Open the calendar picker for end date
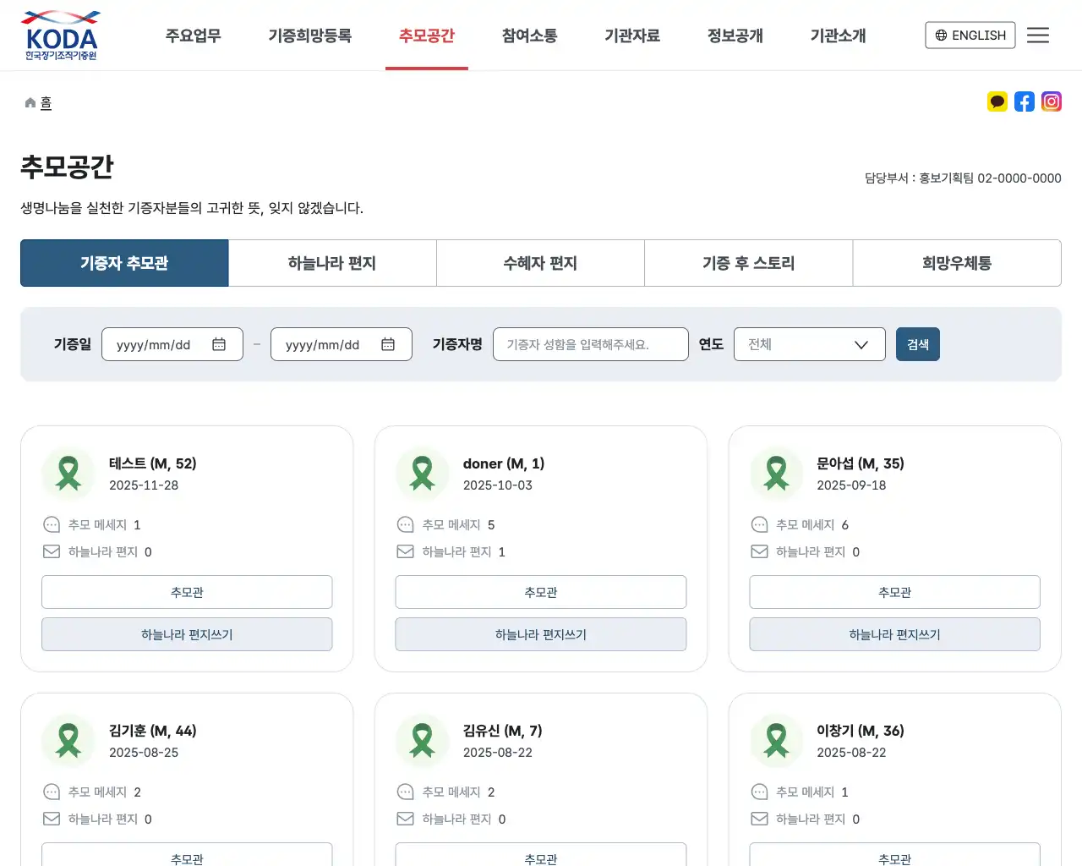This screenshot has height=866, width=1082. coord(388,344)
